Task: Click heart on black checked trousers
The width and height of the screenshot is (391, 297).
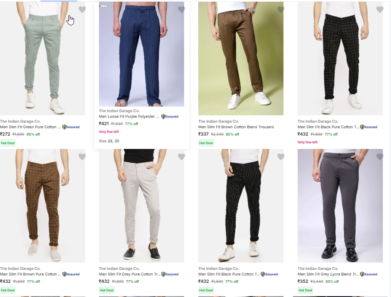Action: 380,9
